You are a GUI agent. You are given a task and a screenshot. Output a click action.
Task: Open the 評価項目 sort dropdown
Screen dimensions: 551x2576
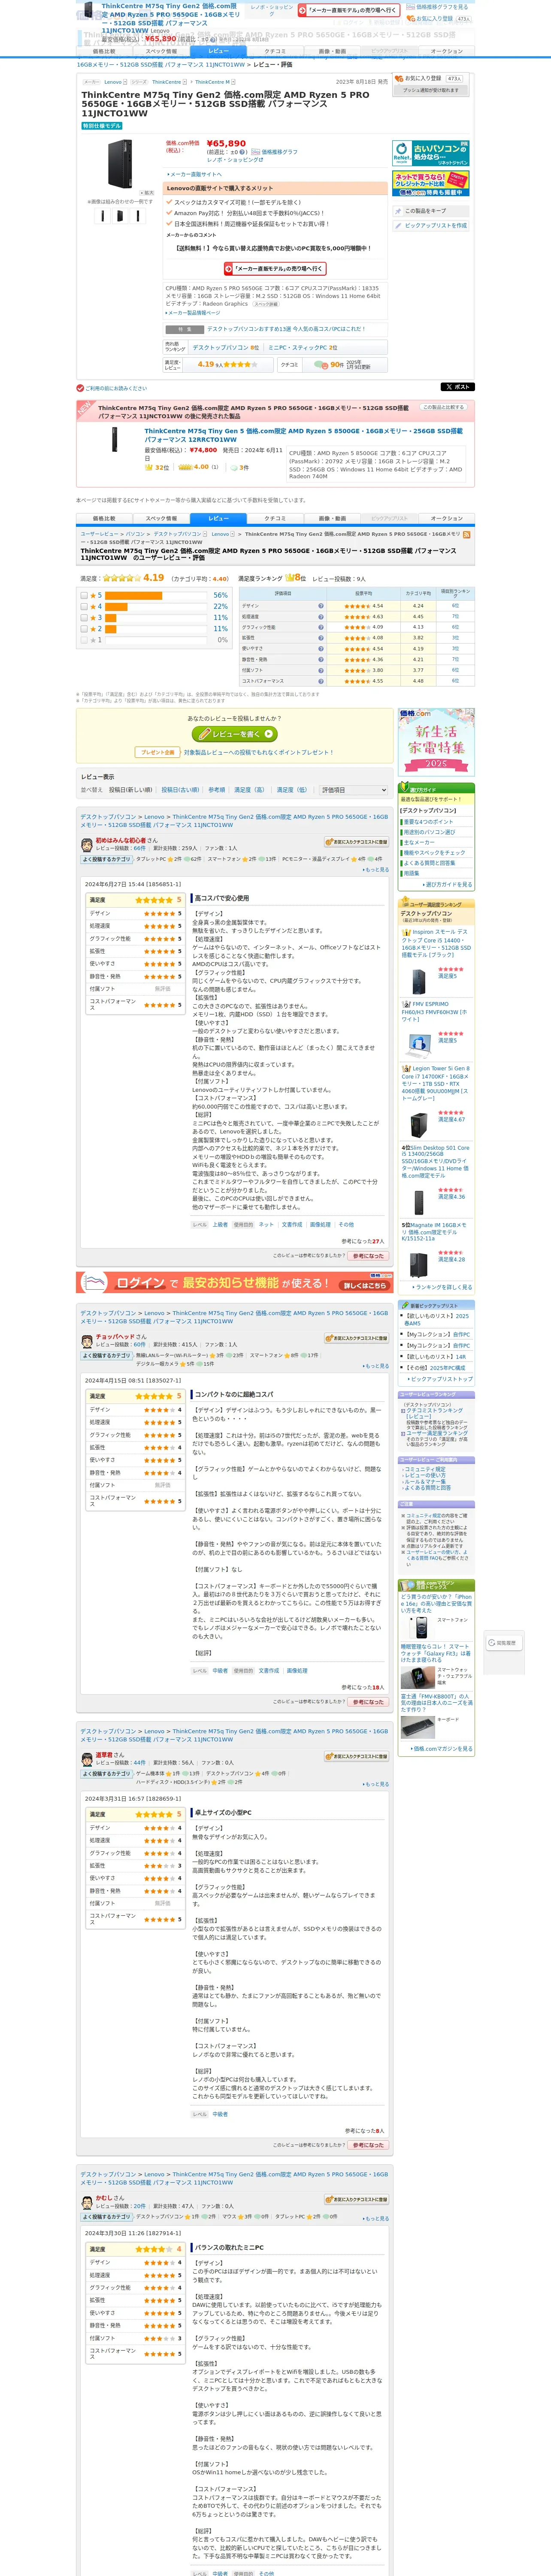click(353, 790)
